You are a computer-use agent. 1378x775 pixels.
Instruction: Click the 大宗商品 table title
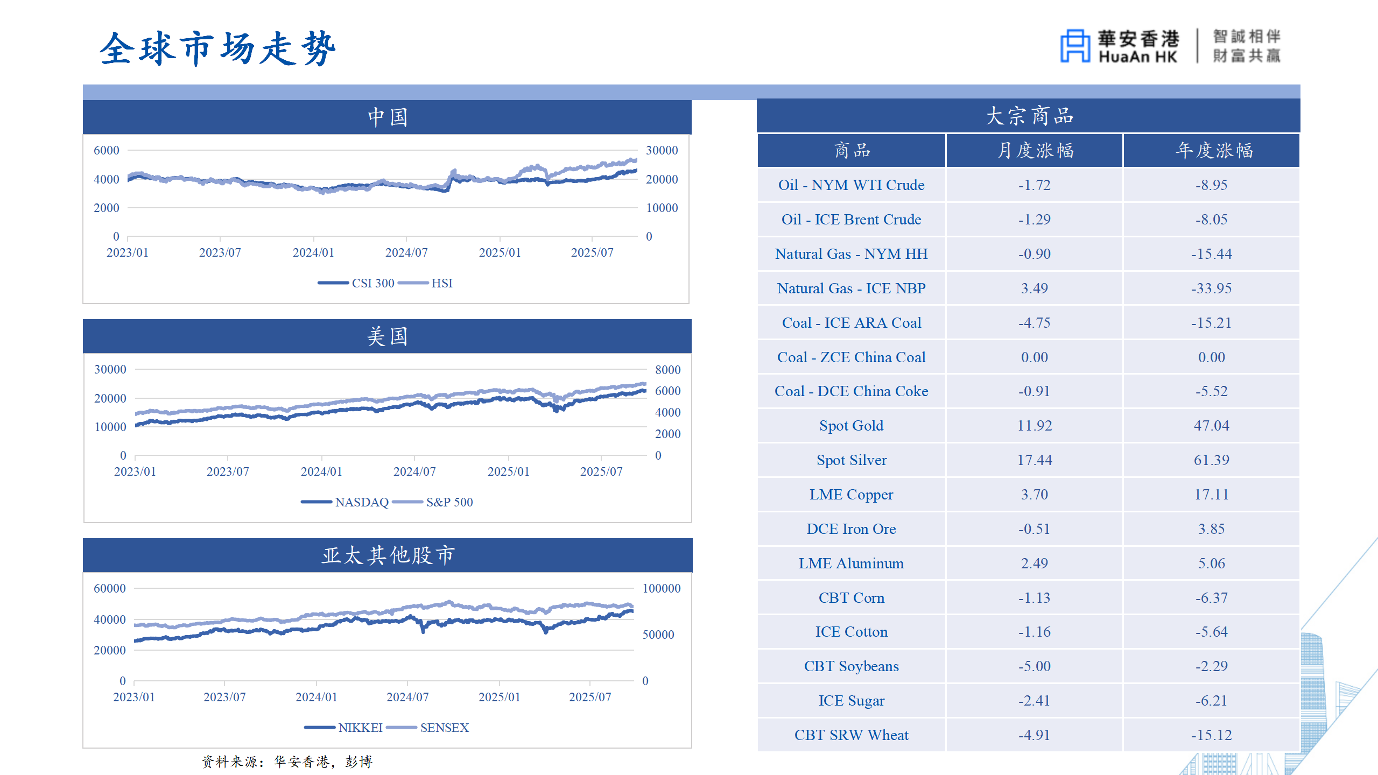(x=1029, y=116)
